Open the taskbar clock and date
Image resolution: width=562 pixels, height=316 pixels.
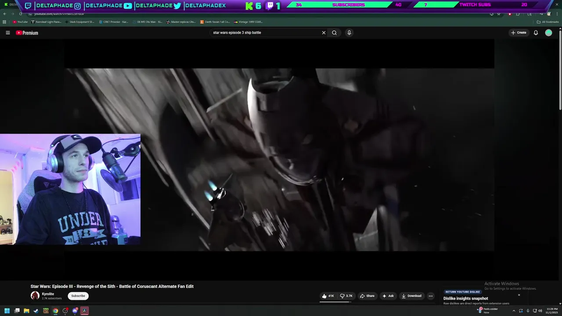[552, 311]
